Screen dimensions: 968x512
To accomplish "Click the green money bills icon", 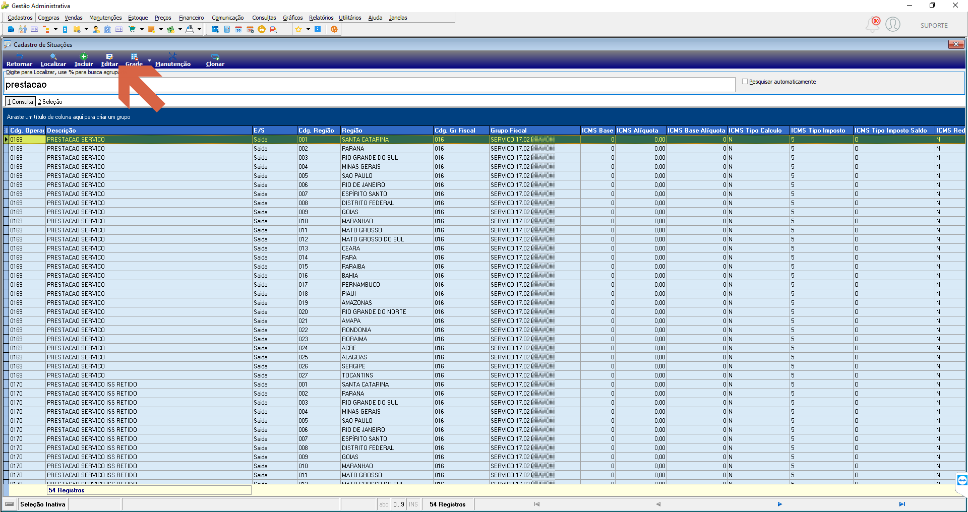I will click(x=170, y=29).
